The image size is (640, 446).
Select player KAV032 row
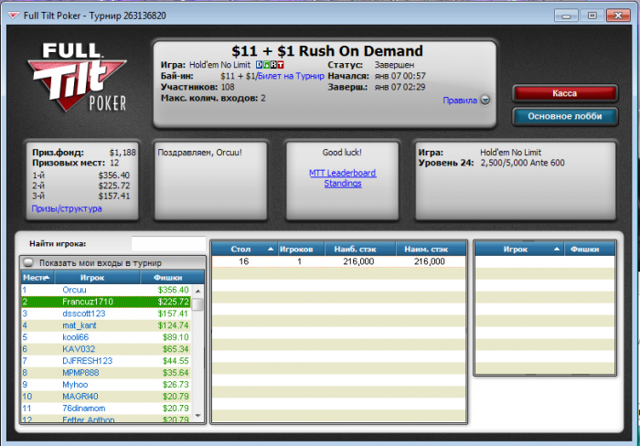click(x=106, y=349)
